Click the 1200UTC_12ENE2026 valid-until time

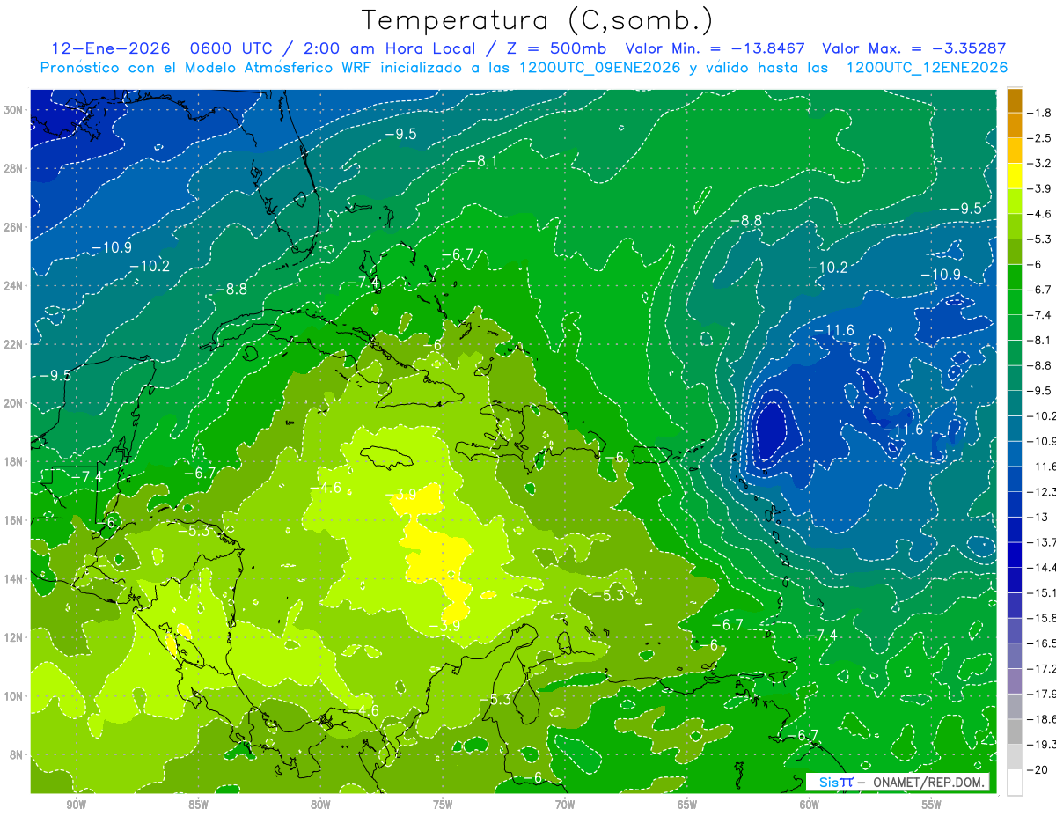pyautogui.click(x=927, y=68)
